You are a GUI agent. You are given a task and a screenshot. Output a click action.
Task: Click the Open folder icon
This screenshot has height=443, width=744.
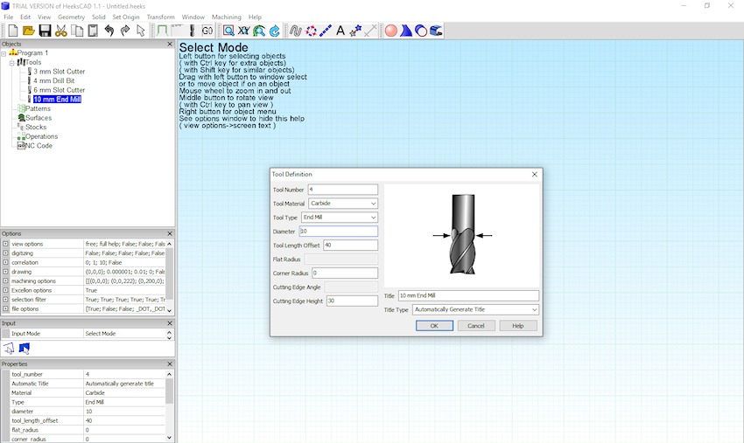(x=29, y=31)
